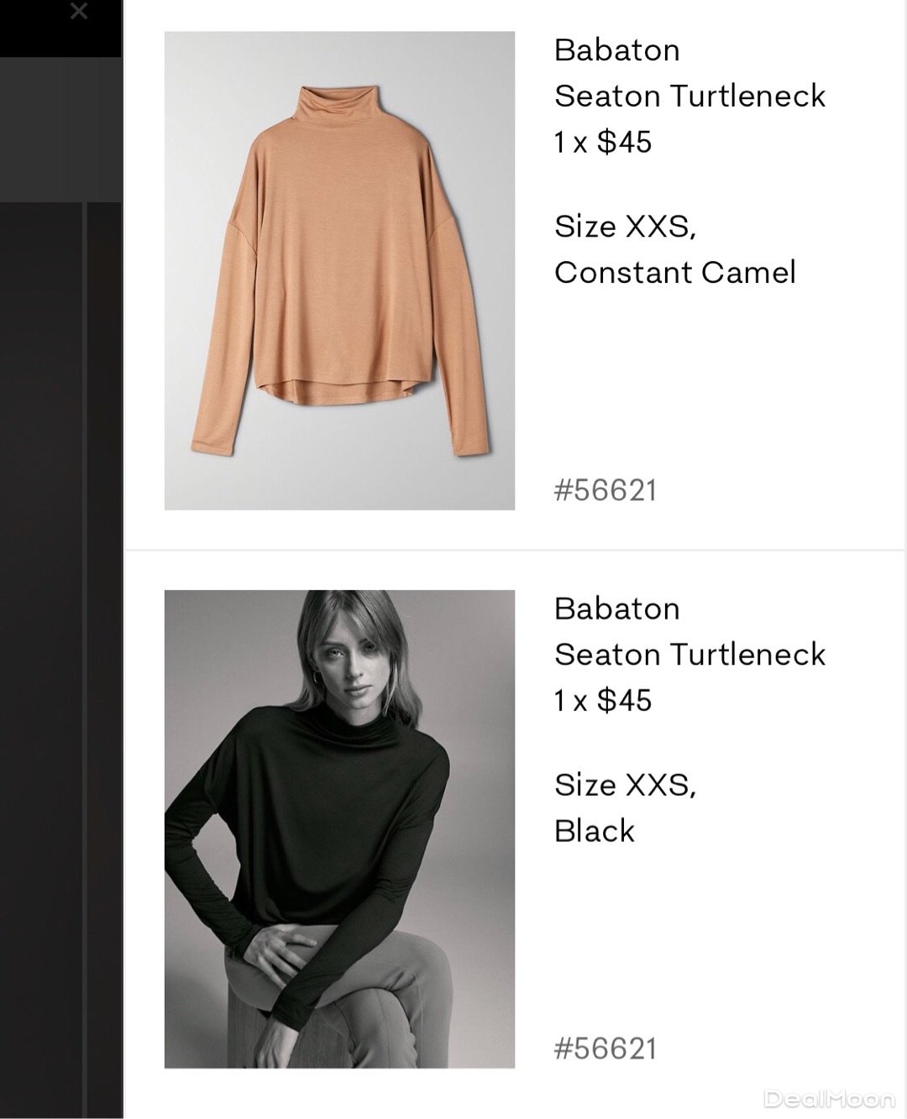907x1119 pixels.
Task: Select the Black color label
Action: click(594, 831)
